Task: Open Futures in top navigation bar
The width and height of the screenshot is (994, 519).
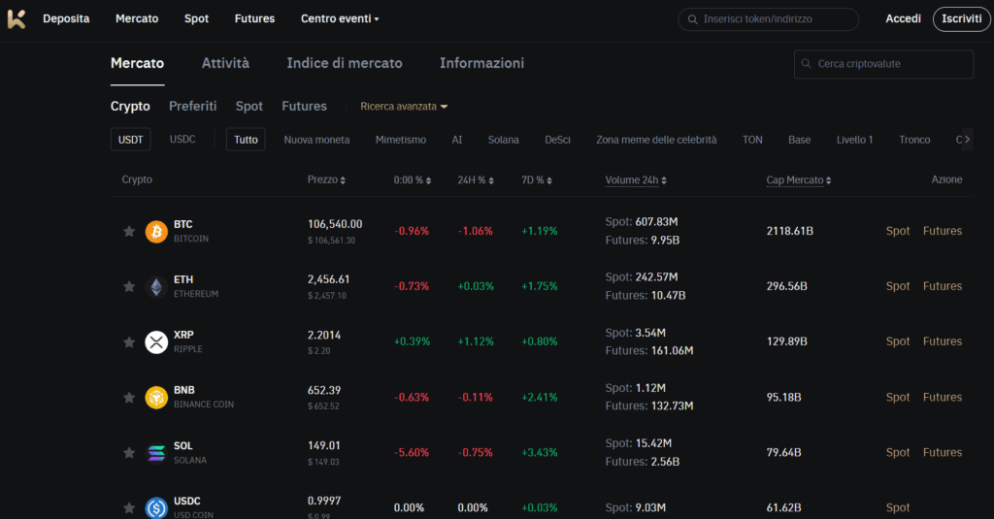Action: [255, 19]
